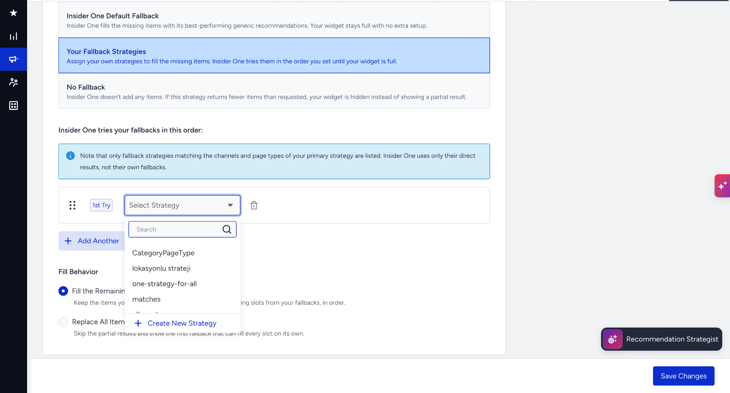Click Add Another fallback button
Image resolution: width=730 pixels, height=393 pixels.
(92, 241)
